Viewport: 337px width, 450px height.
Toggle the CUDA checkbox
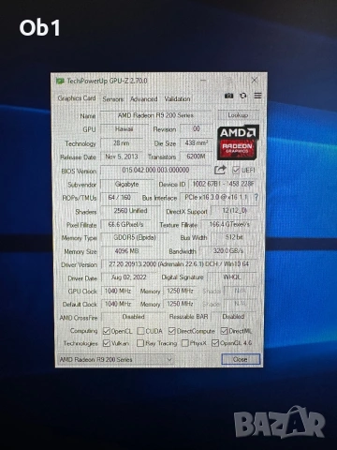[x=140, y=331]
